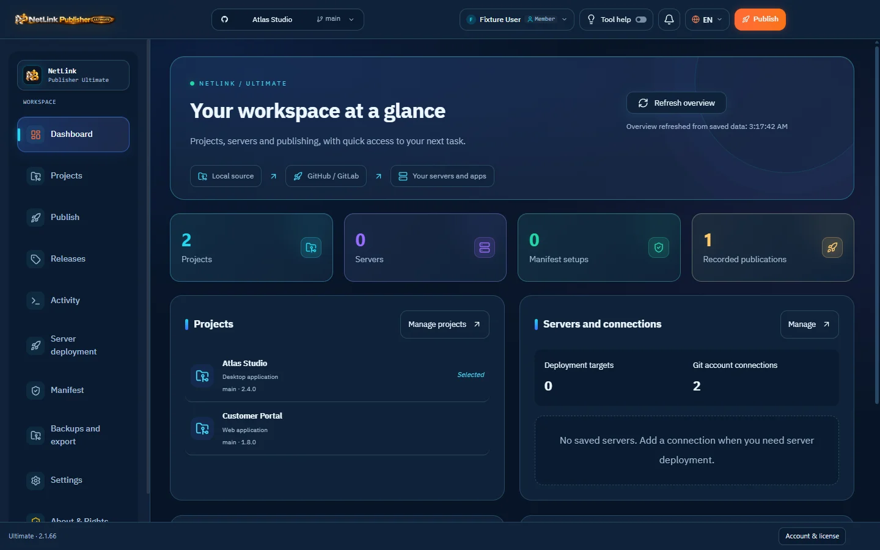880x550 pixels.
Task: Click the GitHub / GitLab button
Action: point(326,176)
